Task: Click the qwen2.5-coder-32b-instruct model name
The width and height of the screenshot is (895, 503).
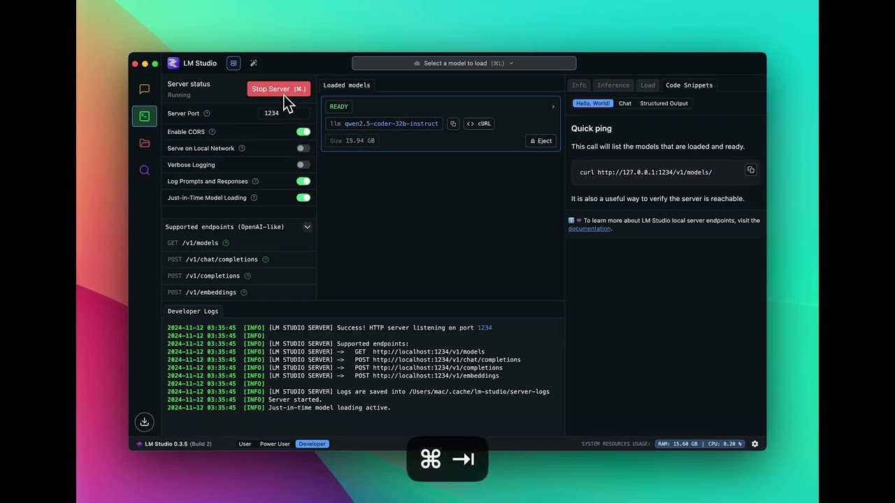Action: pos(392,124)
